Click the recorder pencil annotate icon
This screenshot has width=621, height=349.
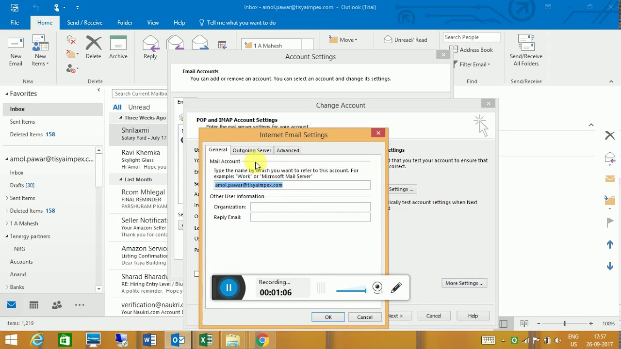point(396,288)
